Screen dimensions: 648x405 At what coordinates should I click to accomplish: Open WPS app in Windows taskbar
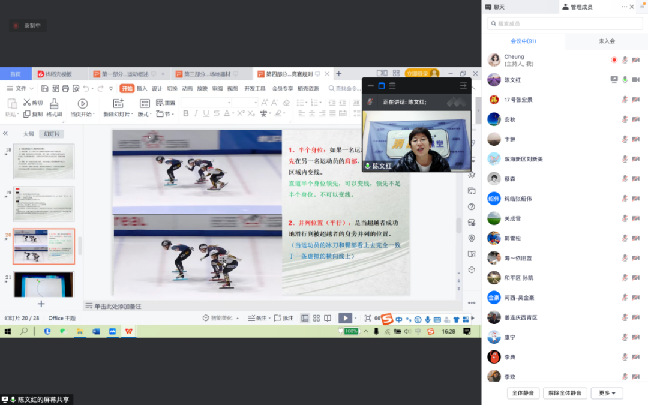tap(128, 331)
